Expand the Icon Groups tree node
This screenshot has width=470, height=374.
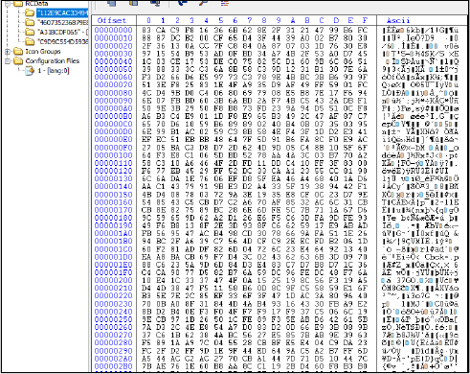(x=8, y=51)
